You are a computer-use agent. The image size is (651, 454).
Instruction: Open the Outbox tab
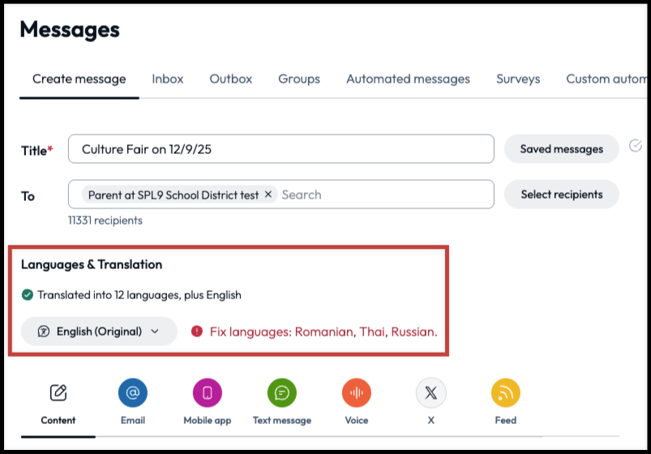point(231,79)
